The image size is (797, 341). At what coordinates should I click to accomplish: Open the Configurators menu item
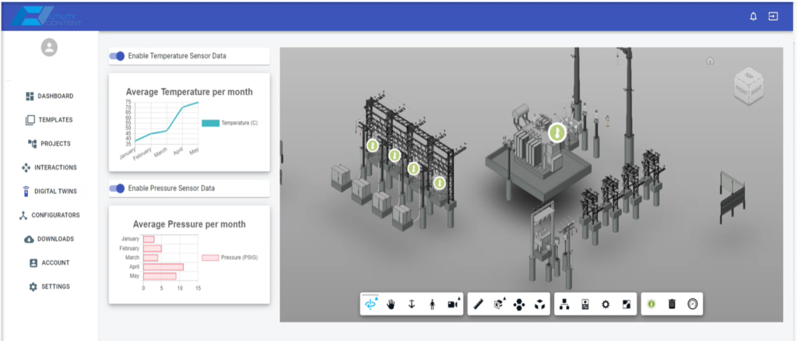50,215
